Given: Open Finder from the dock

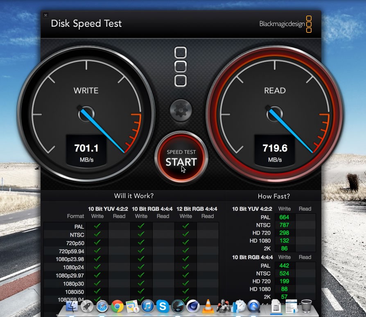Looking at the screenshot, I should click(x=72, y=306).
